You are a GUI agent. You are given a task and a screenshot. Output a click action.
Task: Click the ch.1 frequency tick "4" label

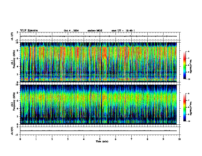[18, 67]
